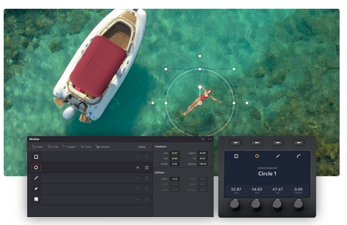
Task: Reset the Window panel settings
Action: 203,139
